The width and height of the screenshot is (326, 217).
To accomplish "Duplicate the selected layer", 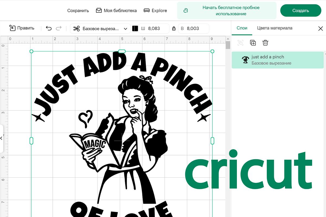I will tap(253, 43).
